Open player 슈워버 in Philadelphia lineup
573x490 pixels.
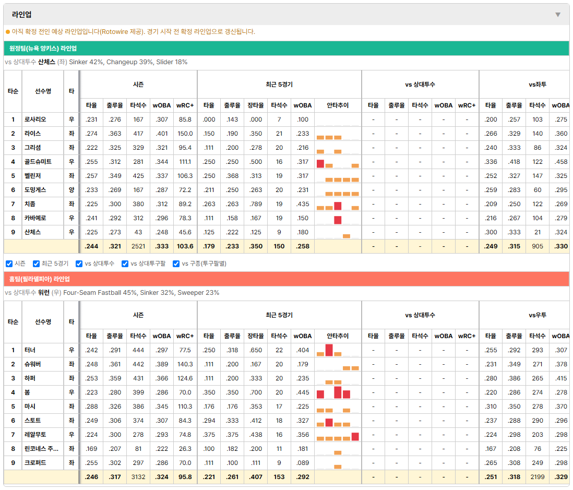point(32,364)
